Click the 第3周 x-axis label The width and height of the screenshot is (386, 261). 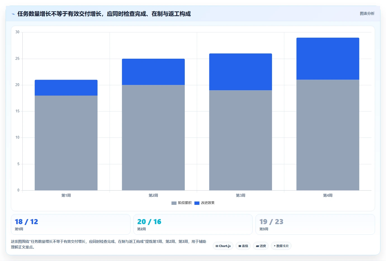tap(240, 195)
